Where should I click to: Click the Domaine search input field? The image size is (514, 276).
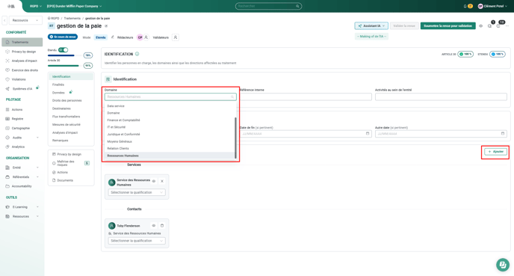170,96
